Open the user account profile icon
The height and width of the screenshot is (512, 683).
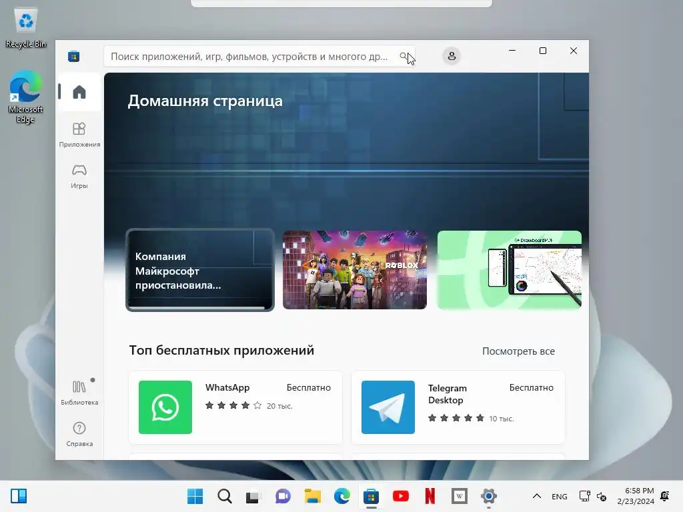[452, 56]
